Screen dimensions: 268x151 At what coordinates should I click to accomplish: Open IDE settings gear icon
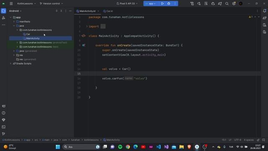(x=234, y=3)
